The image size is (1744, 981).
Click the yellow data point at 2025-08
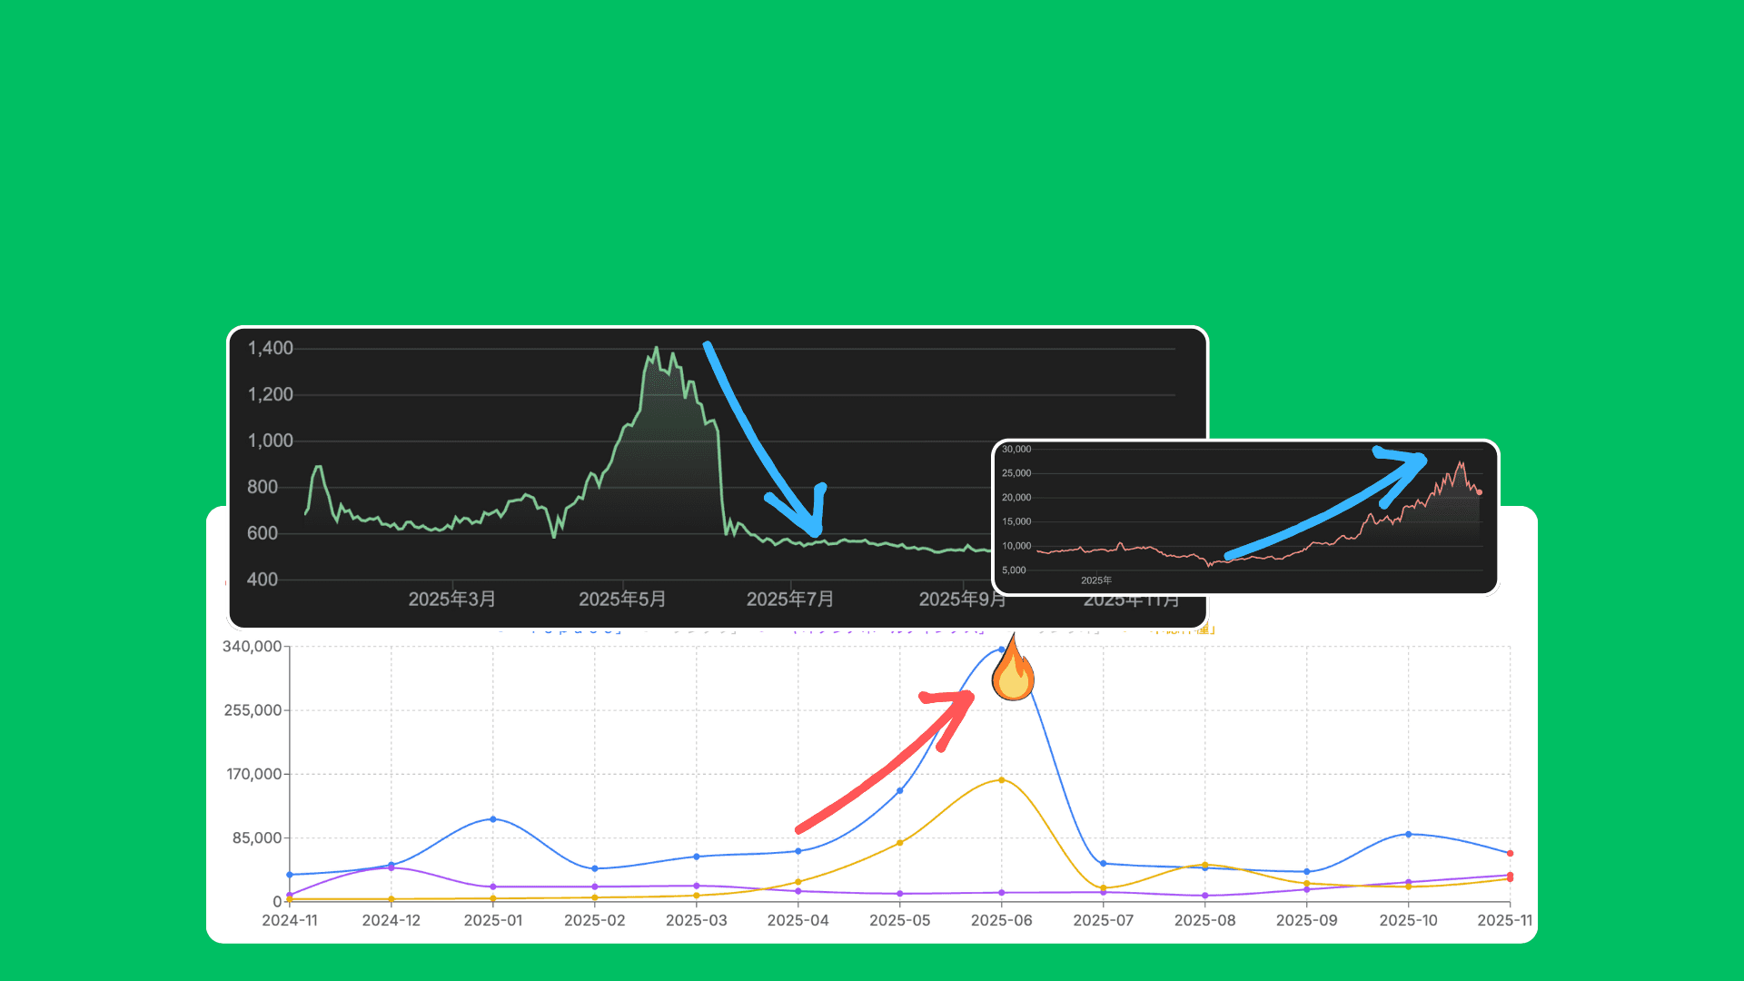(x=1205, y=865)
